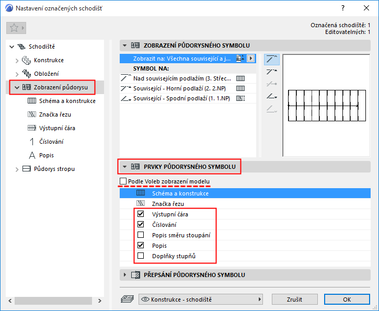Check Popis směru stoupání checkbox

click(x=141, y=235)
